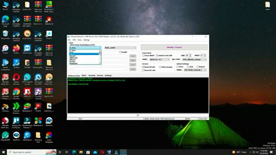Switch to the Settings tab

coord(108,75)
